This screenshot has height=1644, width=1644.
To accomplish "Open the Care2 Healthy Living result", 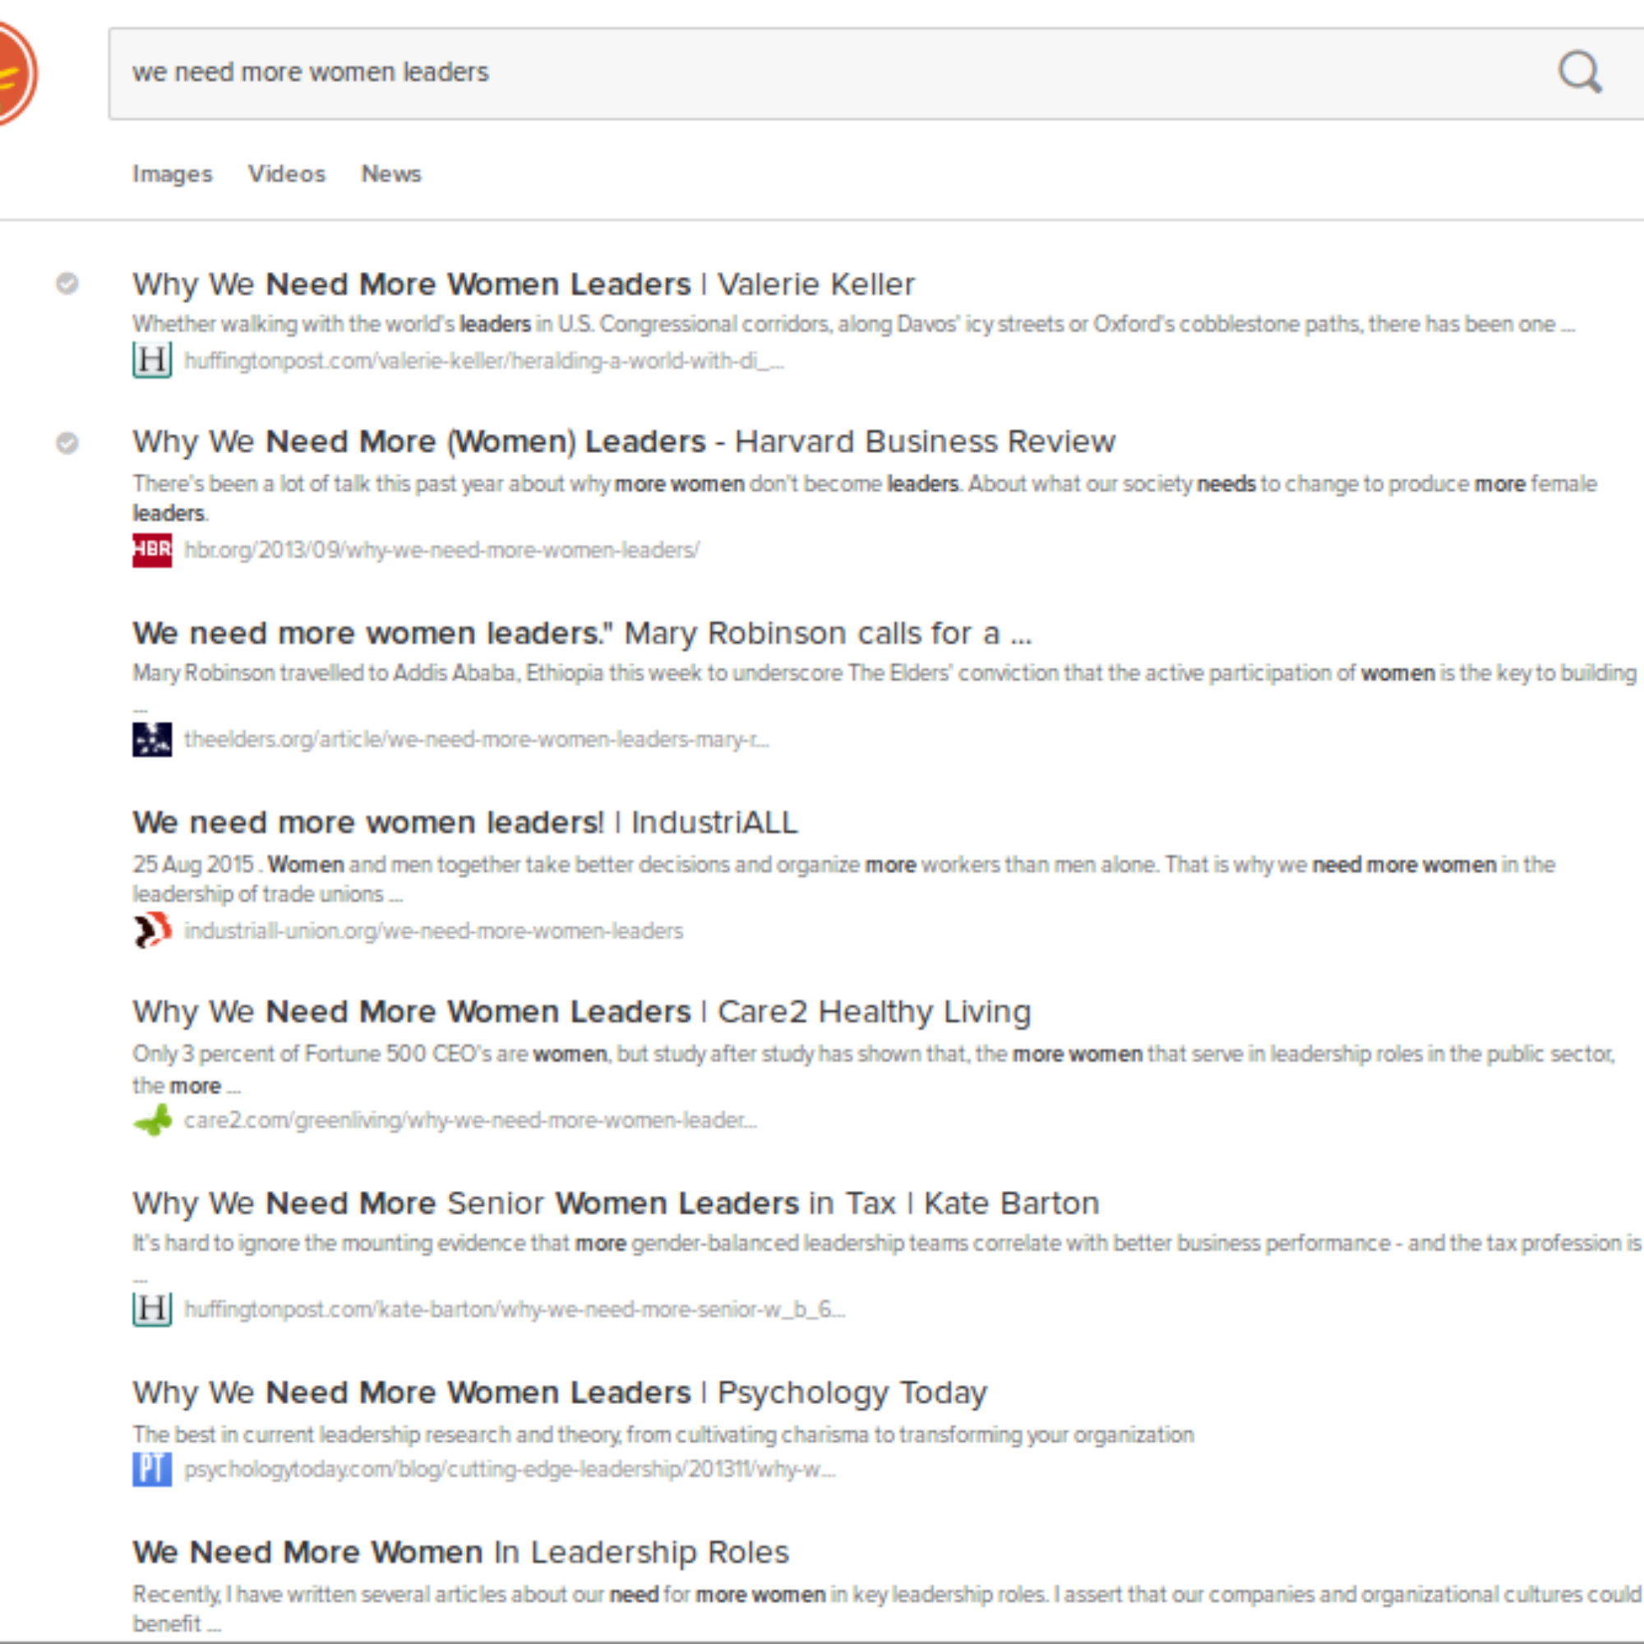I will [x=582, y=1012].
